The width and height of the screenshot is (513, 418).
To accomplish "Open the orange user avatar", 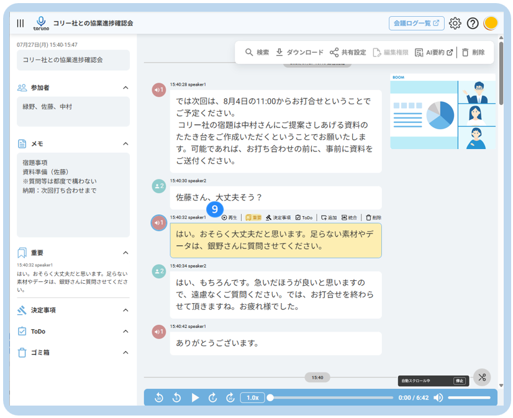I will [491, 23].
